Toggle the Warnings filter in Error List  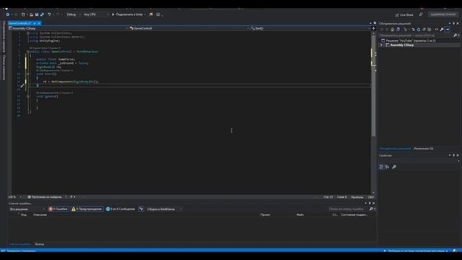point(87,209)
